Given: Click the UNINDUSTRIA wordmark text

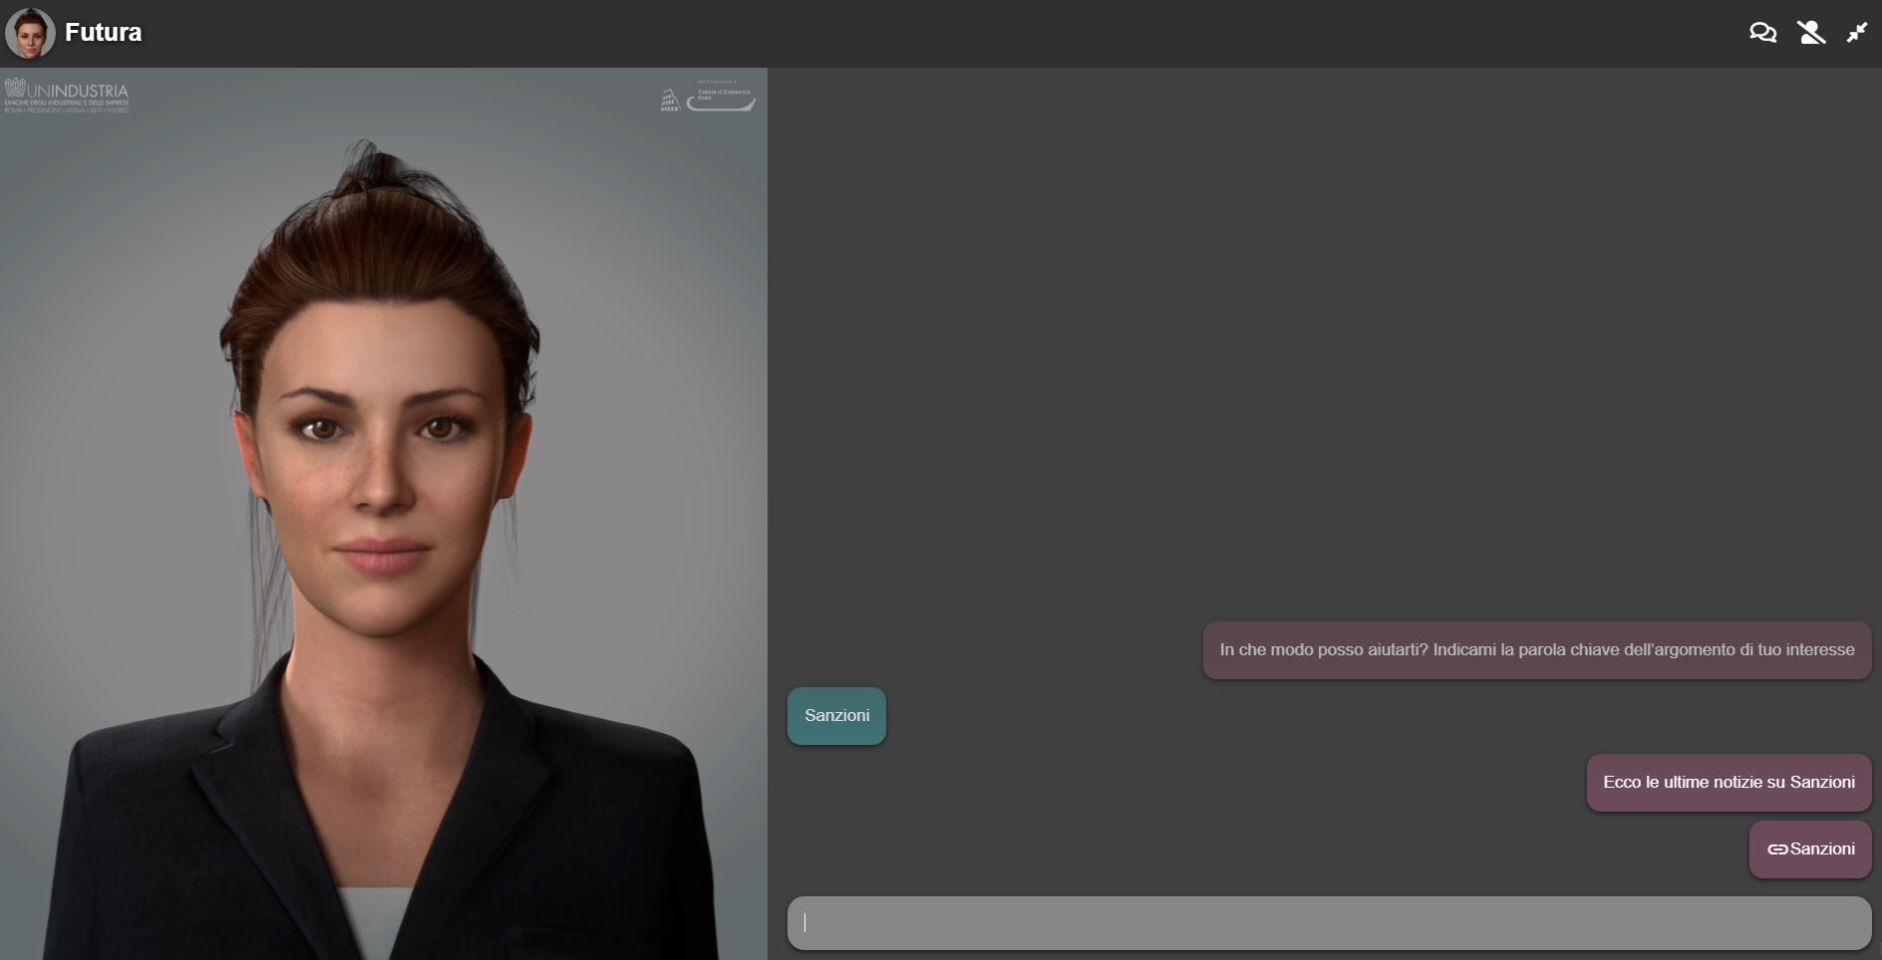Looking at the screenshot, I should coord(78,92).
